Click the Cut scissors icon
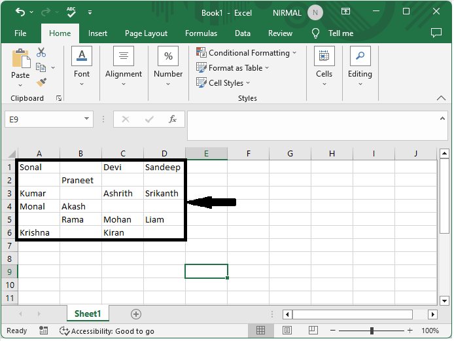Viewport: 454px width, 341px height. (x=41, y=52)
